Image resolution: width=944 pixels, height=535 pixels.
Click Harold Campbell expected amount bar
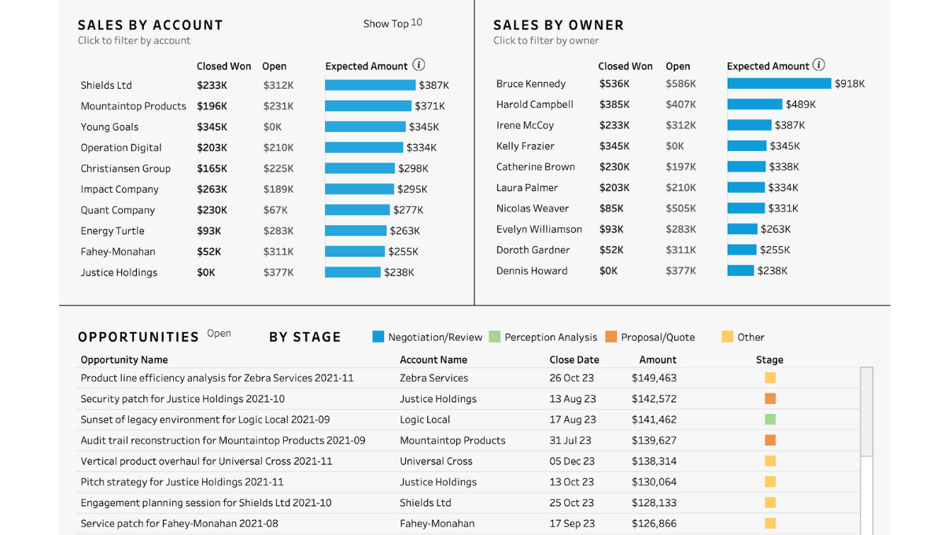click(x=754, y=105)
